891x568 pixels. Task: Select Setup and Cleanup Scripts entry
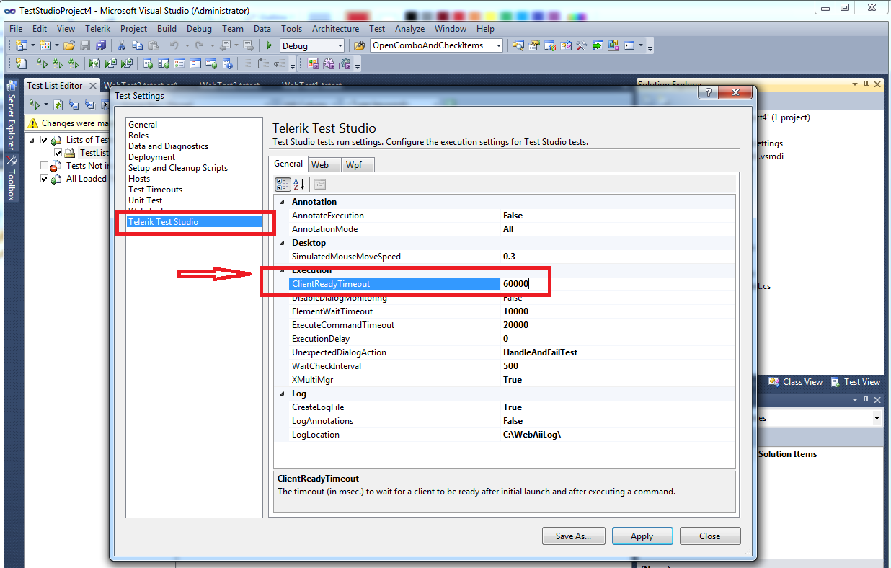tap(178, 168)
